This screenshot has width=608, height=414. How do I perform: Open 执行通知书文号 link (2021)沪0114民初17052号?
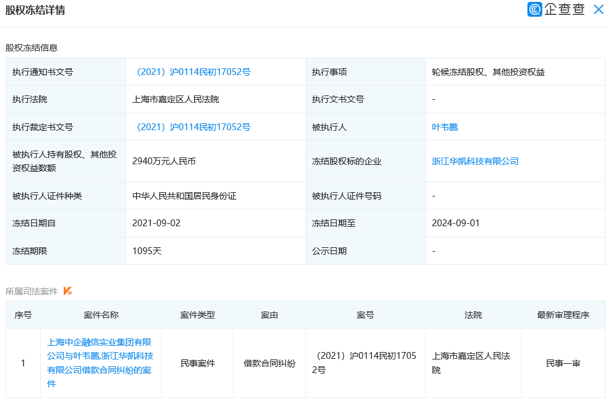tap(193, 72)
